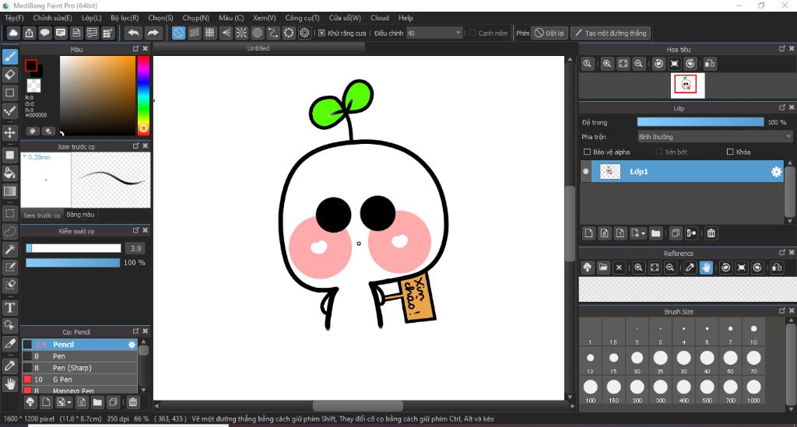797x427 pixels.
Task: Hide the Lớp1 layer visibility dot
Action: pos(586,171)
